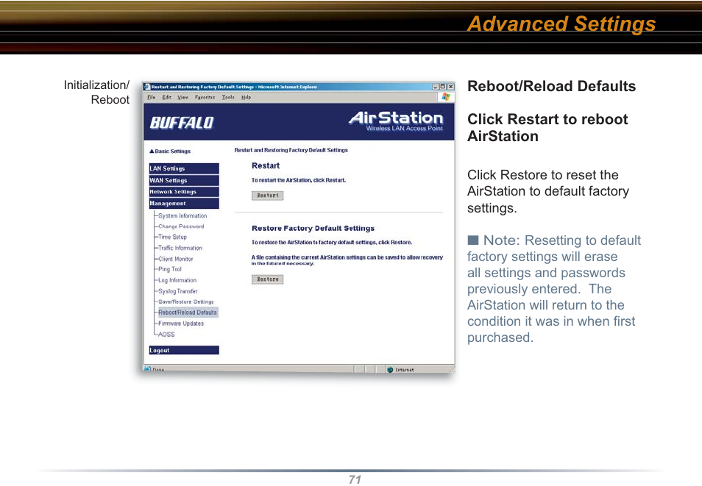
Task: Select System Information in the tree
Action: [182, 215]
